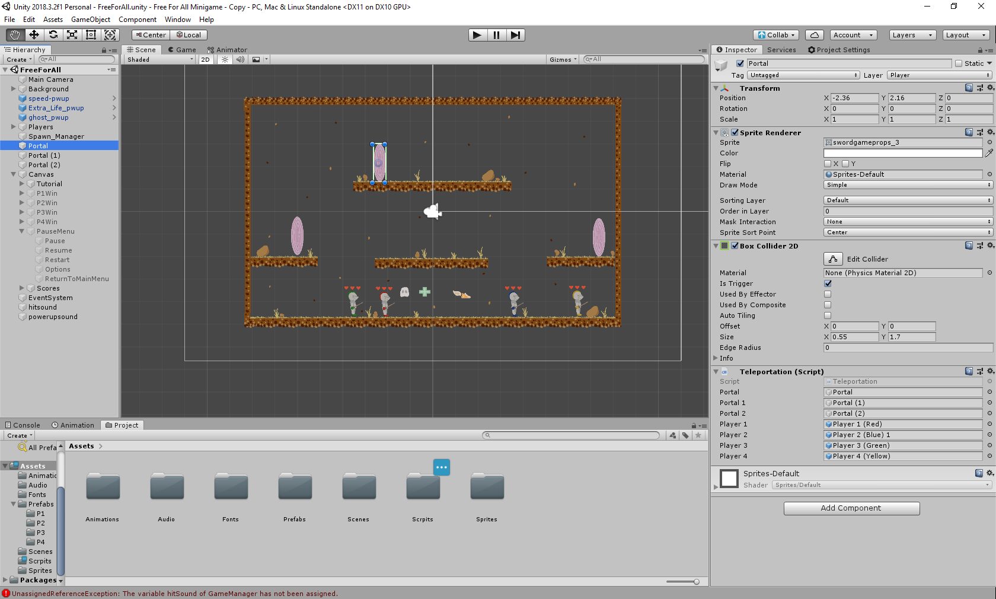Open Sorting Layer dropdown
Image resolution: width=996 pixels, height=599 pixels.
[x=908, y=200]
